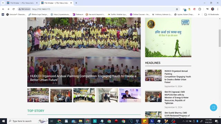Reload the current page
The height and width of the screenshot is (124, 221).
coord(13,9)
